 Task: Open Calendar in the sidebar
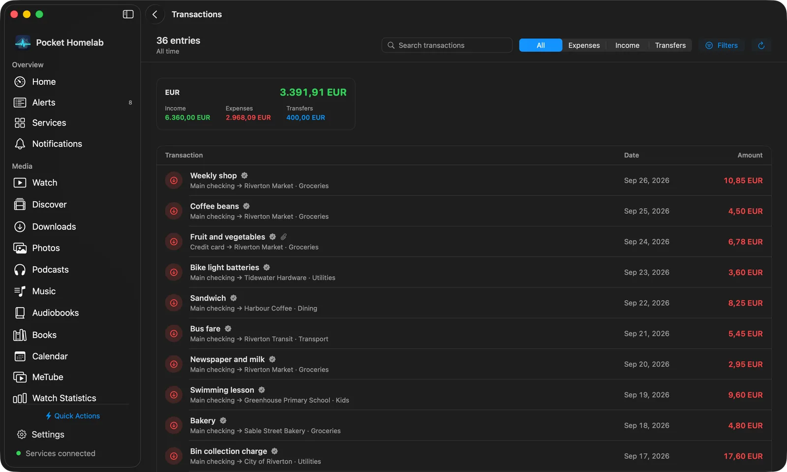click(73, 356)
